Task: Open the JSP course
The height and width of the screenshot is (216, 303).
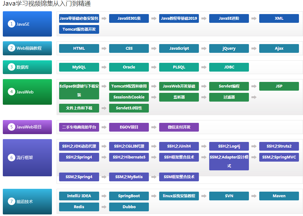Action: click(279, 86)
